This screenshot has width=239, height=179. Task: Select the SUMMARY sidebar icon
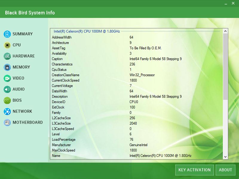[7, 34]
